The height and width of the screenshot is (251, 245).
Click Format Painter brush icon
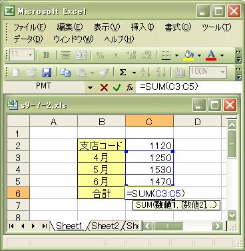104,73
